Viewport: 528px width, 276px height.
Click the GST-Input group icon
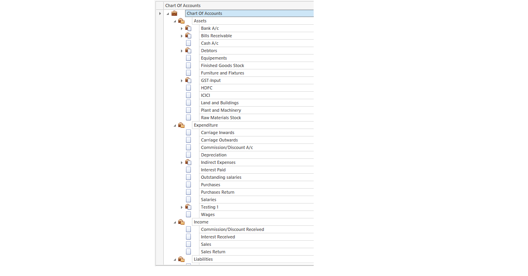[x=188, y=80]
